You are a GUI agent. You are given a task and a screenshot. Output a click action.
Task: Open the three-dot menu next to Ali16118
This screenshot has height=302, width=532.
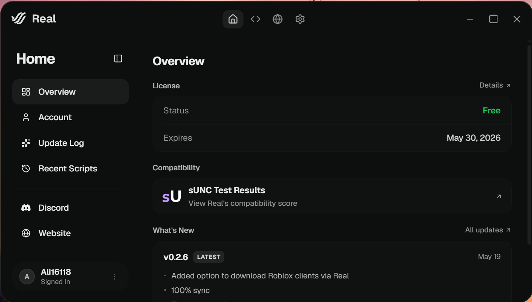coord(115,277)
